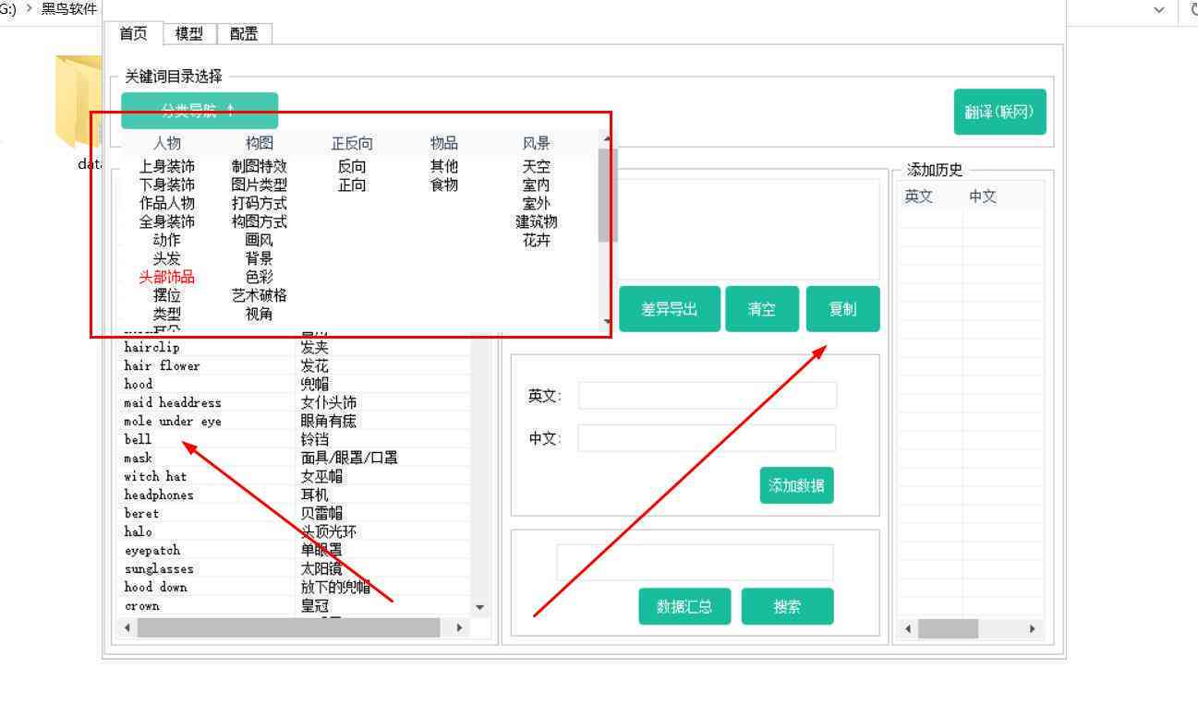Click the 添加数据 add data button

[x=796, y=485]
